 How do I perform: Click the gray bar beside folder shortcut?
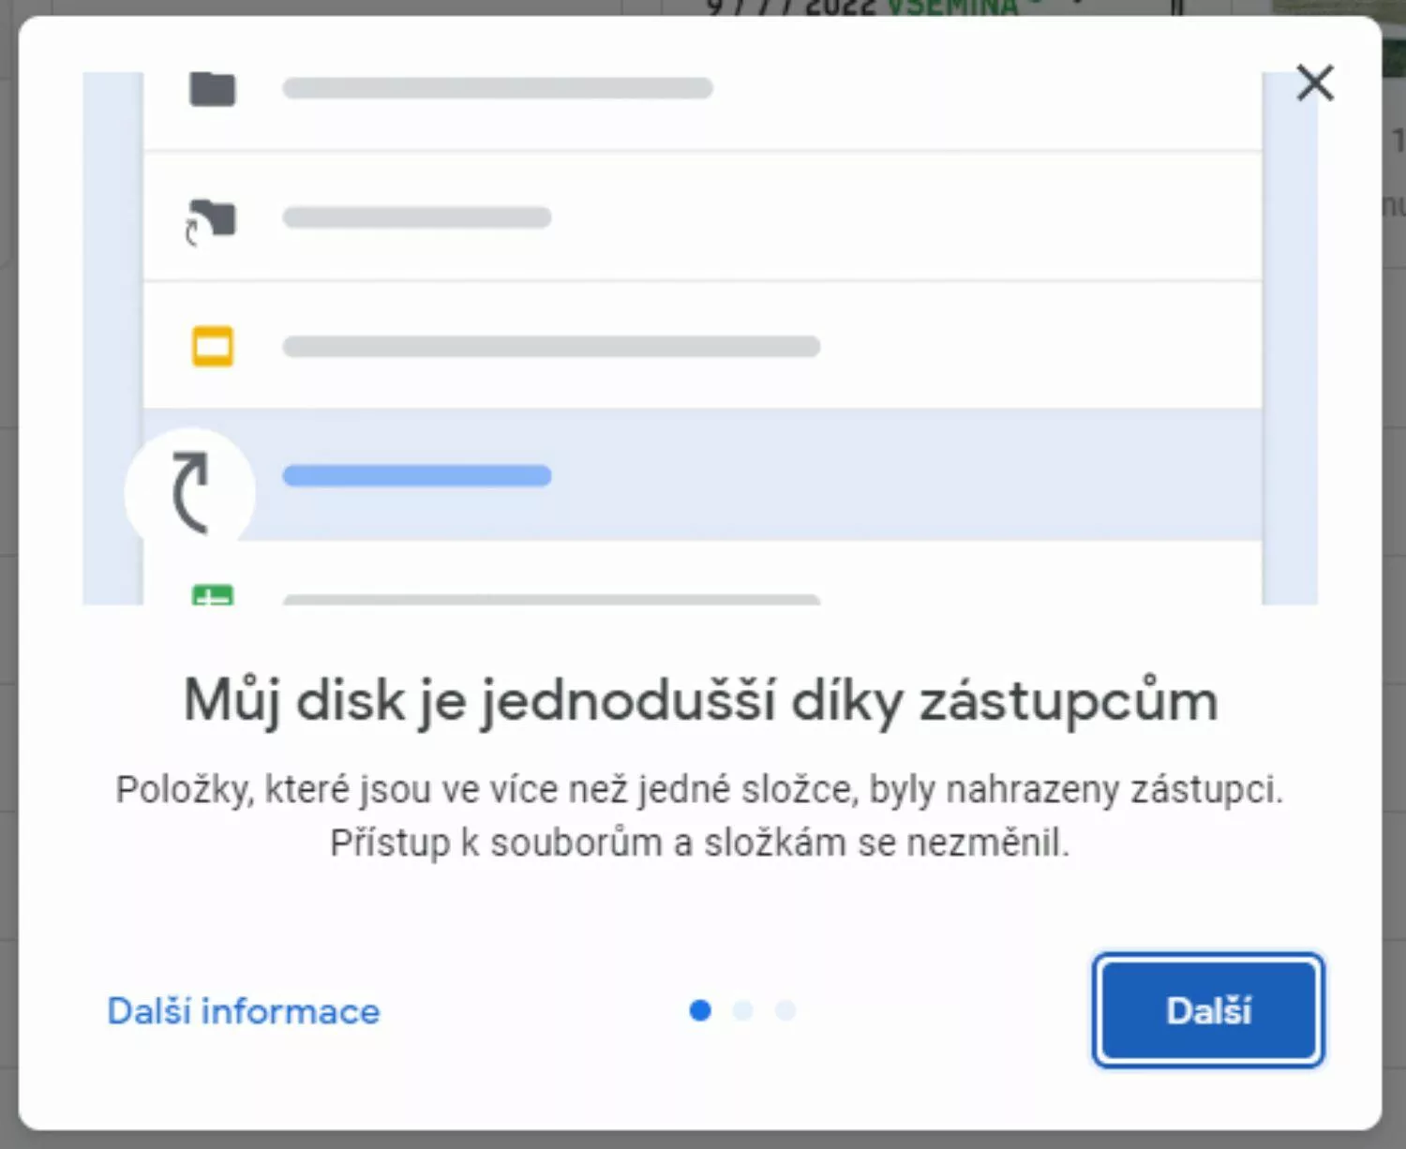pyautogui.click(x=417, y=217)
